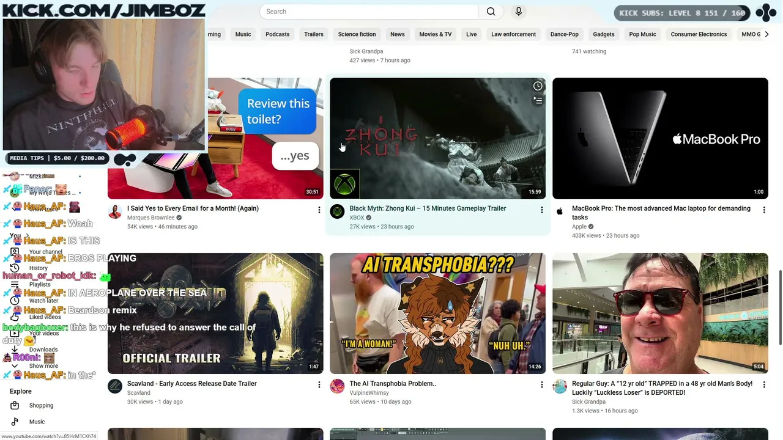Open options menu for Black Myth: Zhong Kui video
This screenshot has height=440, width=783.
click(541, 210)
